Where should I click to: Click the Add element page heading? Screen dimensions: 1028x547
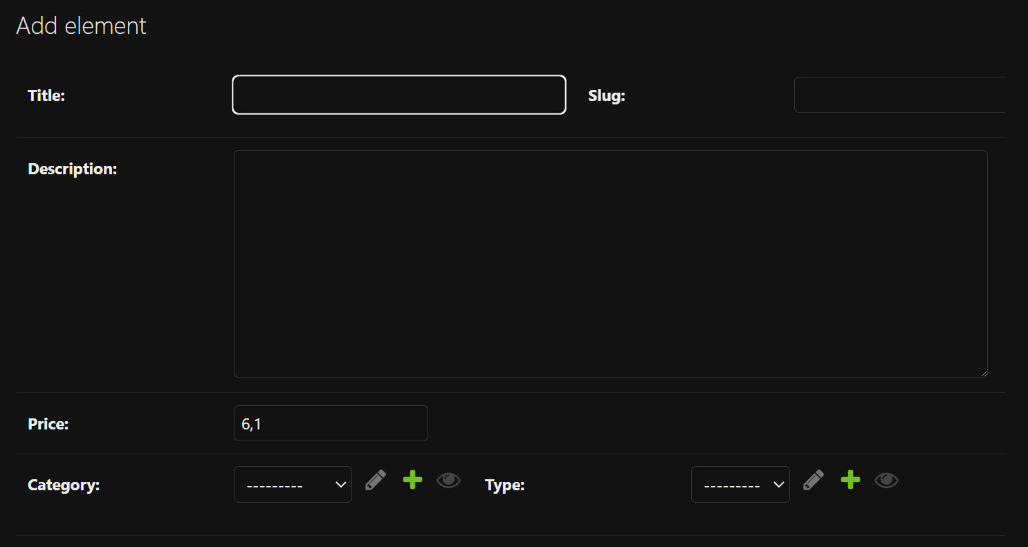pos(82,26)
